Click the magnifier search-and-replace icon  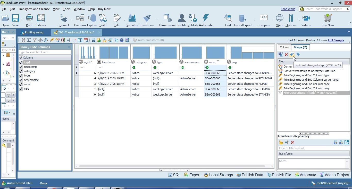[46, 40]
